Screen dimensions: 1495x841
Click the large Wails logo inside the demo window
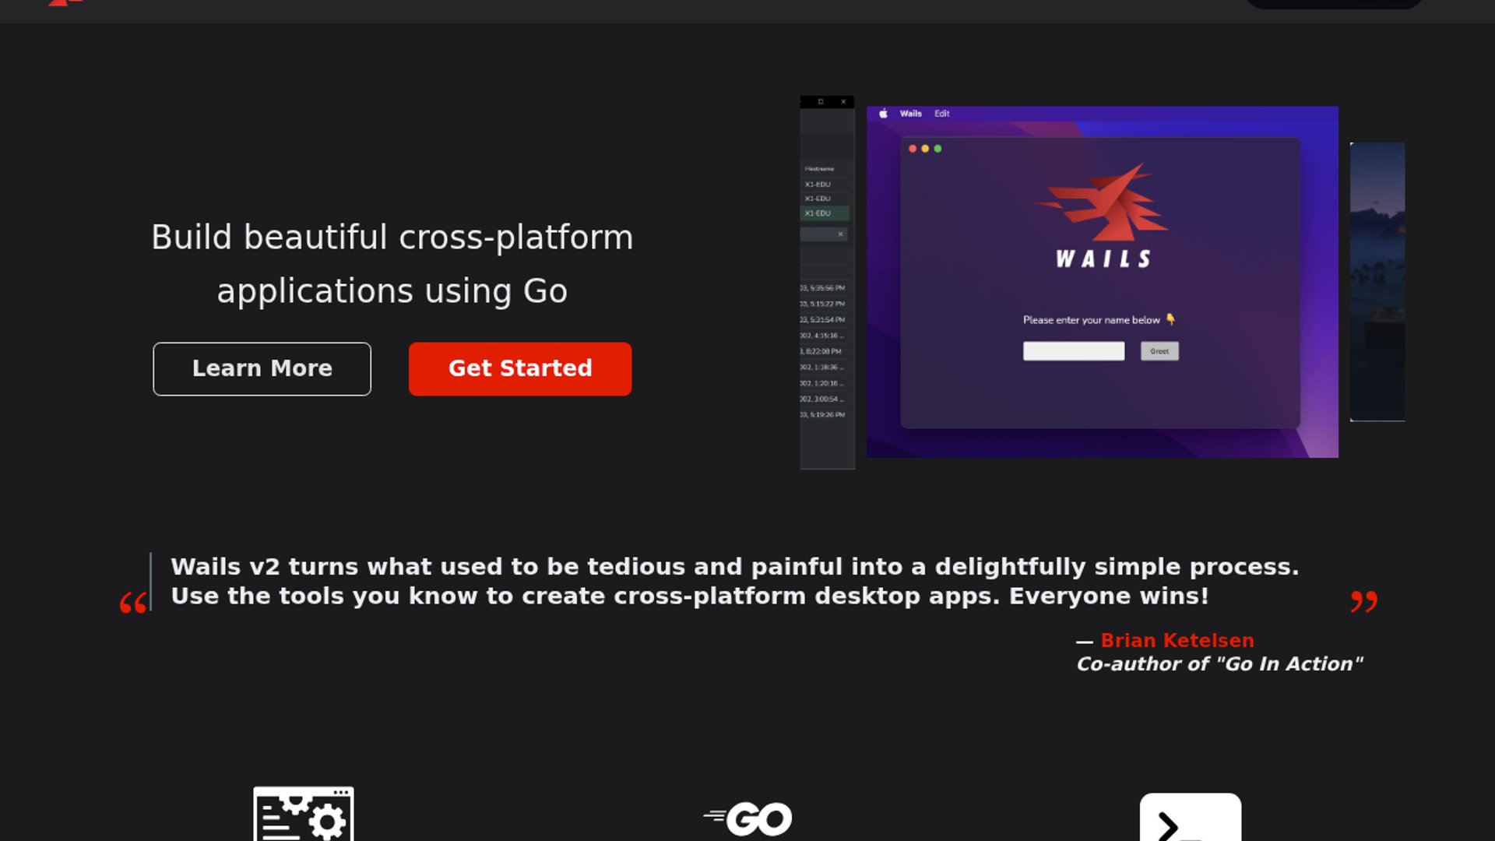tap(1102, 216)
